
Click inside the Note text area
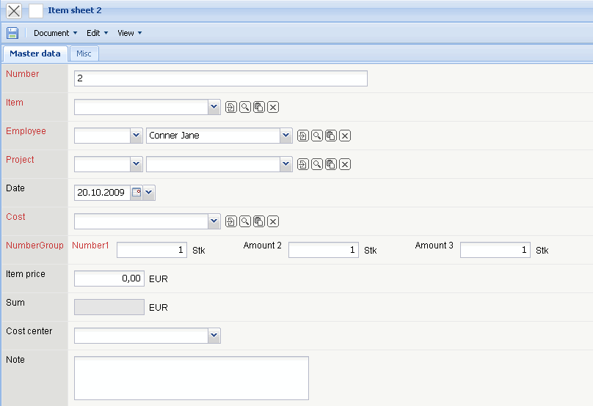coord(191,377)
